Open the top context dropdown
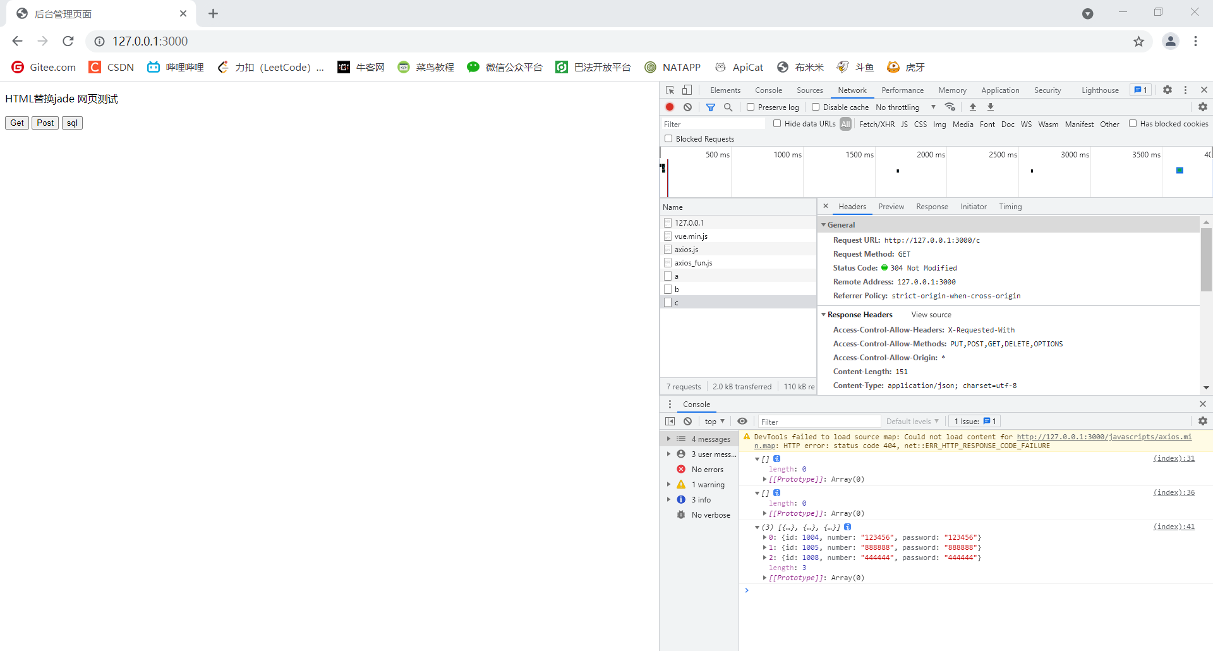The width and height of the screenshot is (1213, 651). tap(715, 422)
